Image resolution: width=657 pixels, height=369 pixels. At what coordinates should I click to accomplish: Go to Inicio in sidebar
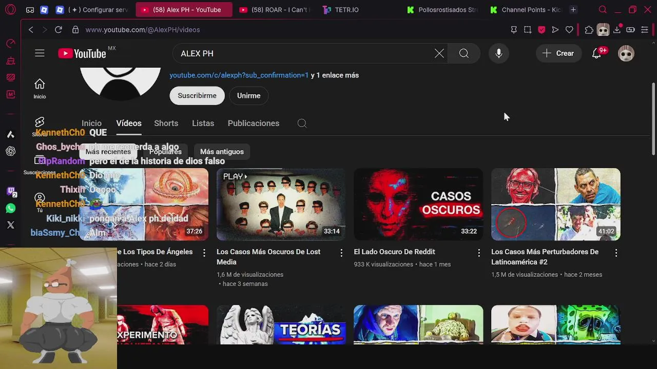[x=40, y=89]
